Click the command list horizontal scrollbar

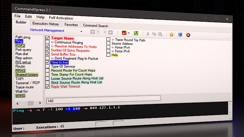coord(30,103)
